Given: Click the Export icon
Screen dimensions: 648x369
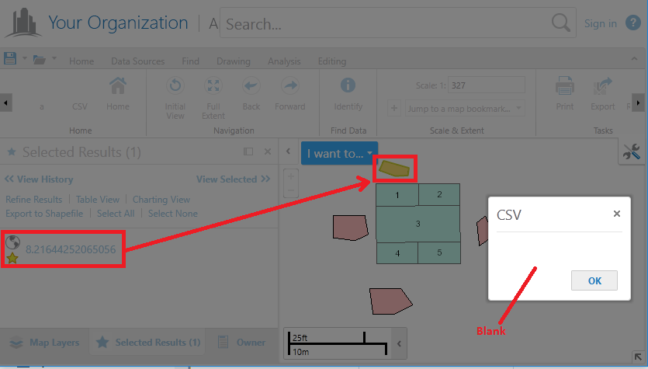Looking at the screenshot, I should point(602,86).
